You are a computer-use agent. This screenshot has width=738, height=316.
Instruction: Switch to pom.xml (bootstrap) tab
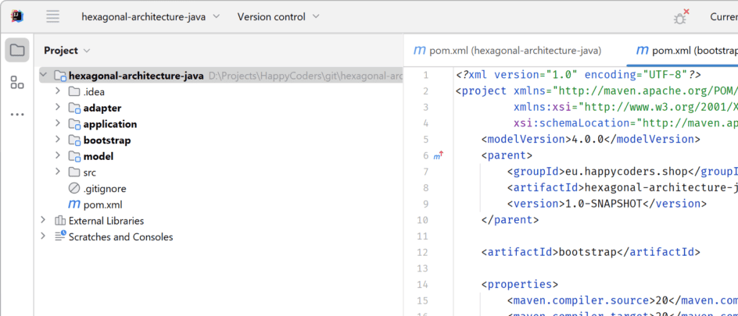pyautogui.click(x=686, y=51)
